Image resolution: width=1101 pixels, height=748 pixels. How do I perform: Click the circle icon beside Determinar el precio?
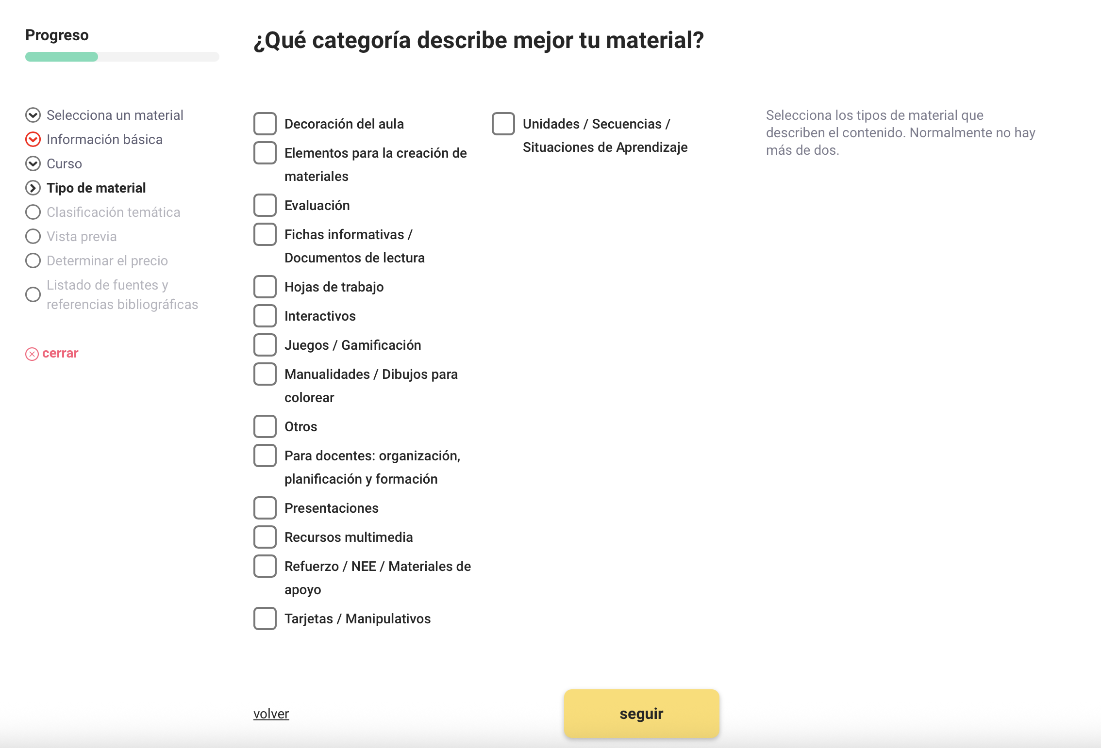pos(33,260)
